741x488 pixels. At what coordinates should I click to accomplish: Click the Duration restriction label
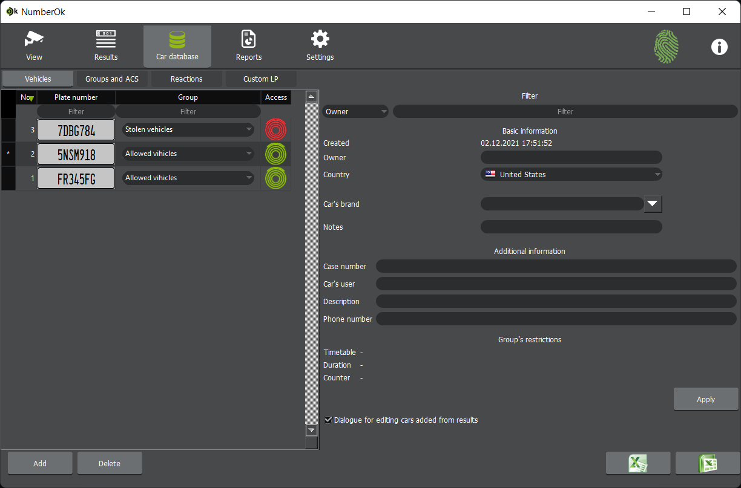337,365
